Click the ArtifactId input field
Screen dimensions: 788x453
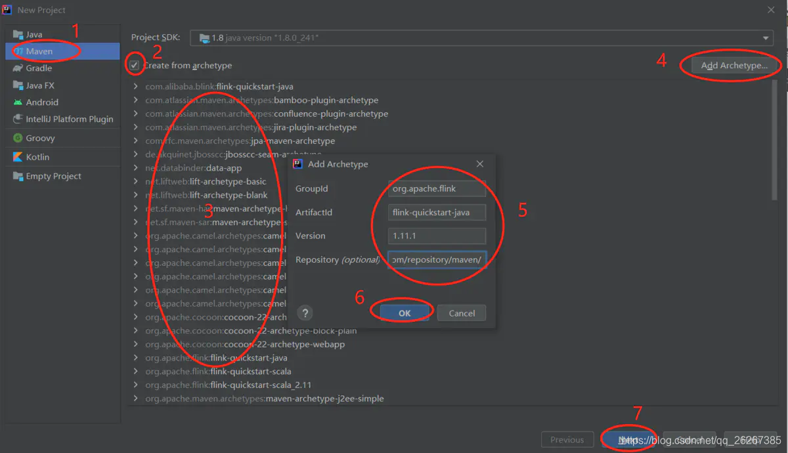437,213
